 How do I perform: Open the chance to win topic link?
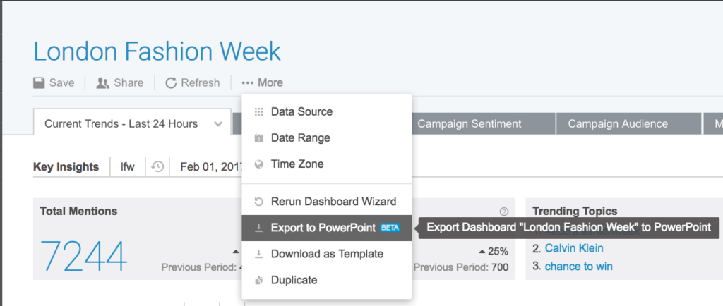[579, 266]
